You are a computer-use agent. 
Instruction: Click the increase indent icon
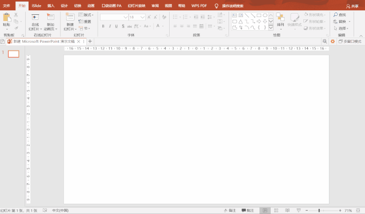coord(203,17)
